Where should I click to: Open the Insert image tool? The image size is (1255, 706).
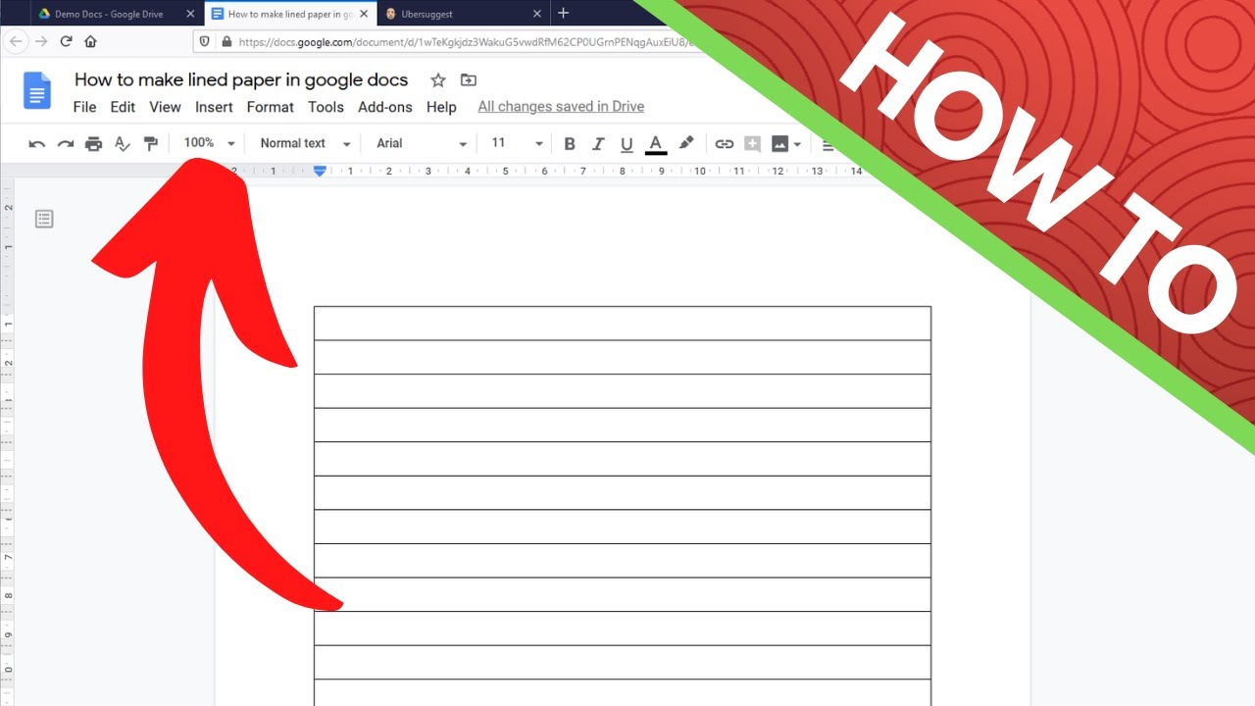[780, 143]
